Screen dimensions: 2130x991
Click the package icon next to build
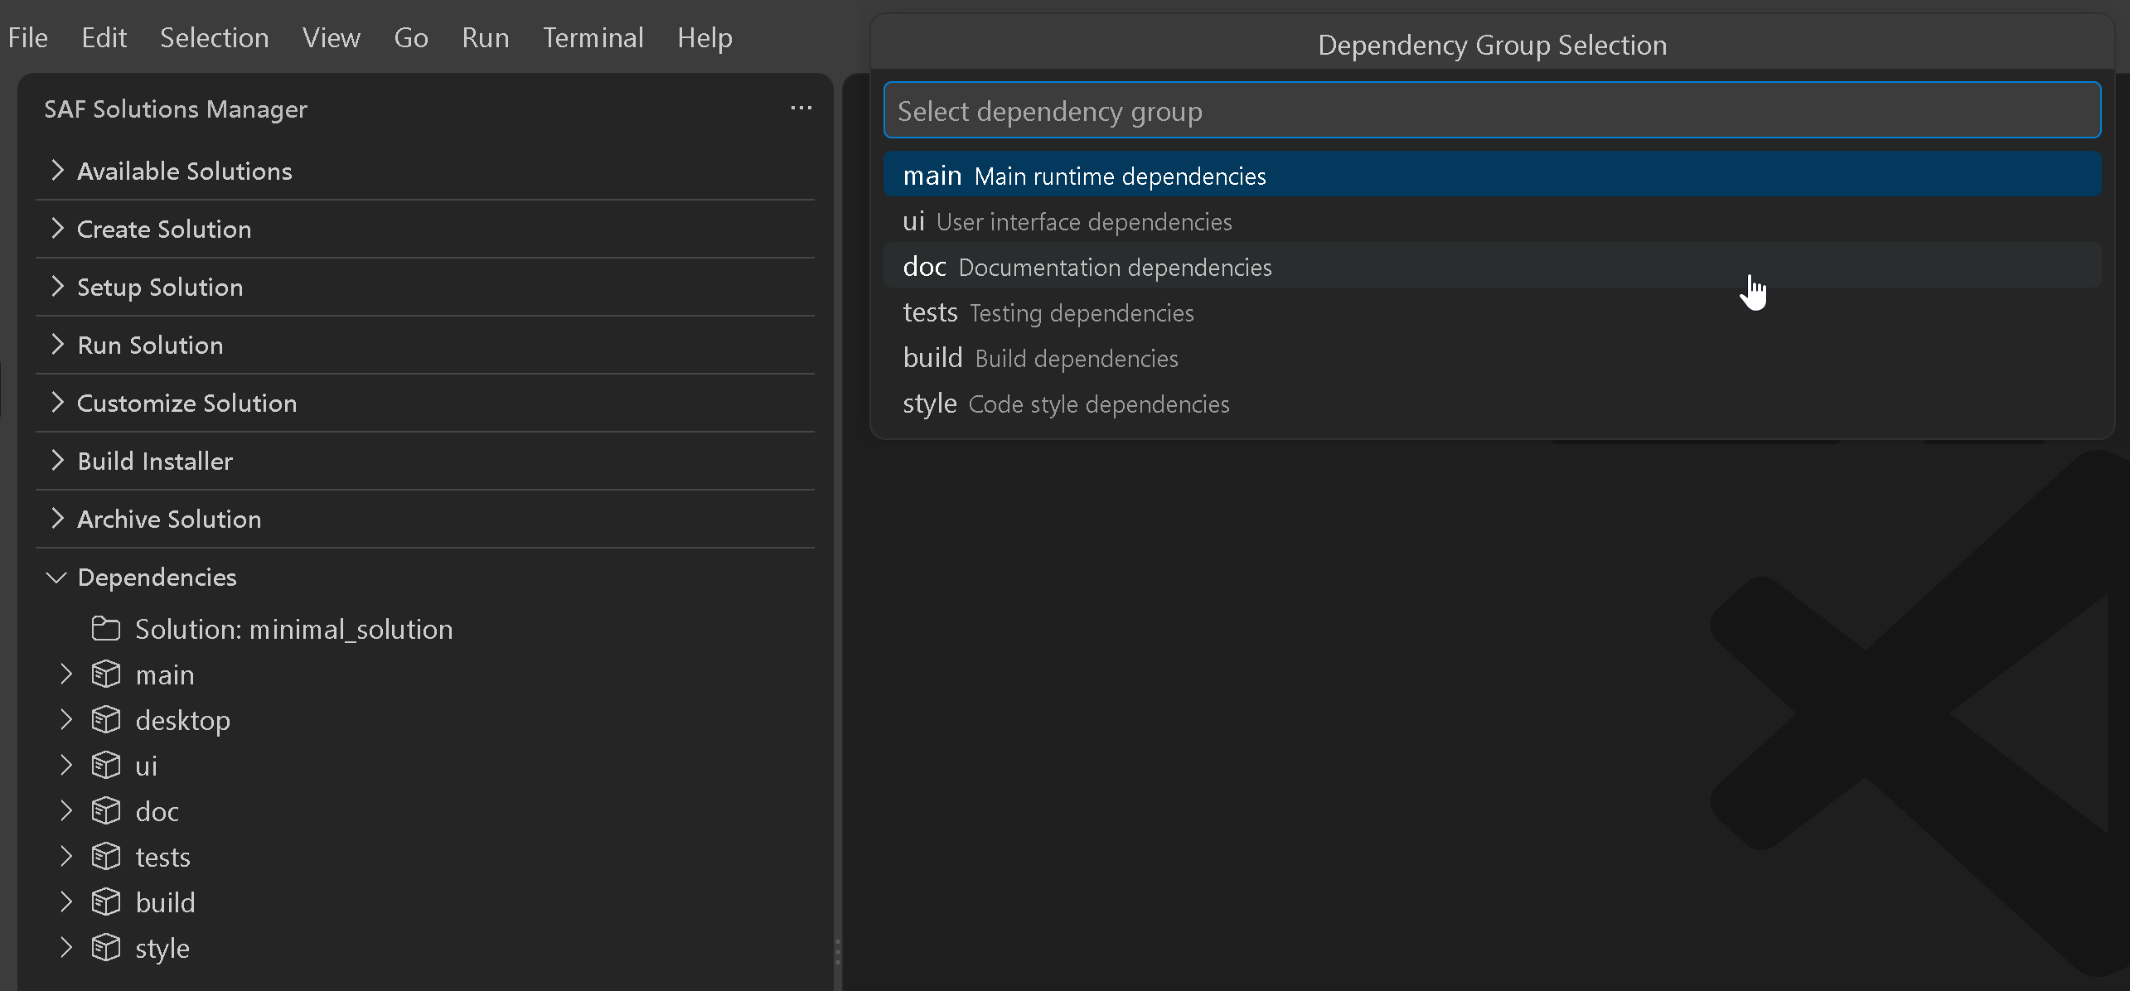coord(106,902)
